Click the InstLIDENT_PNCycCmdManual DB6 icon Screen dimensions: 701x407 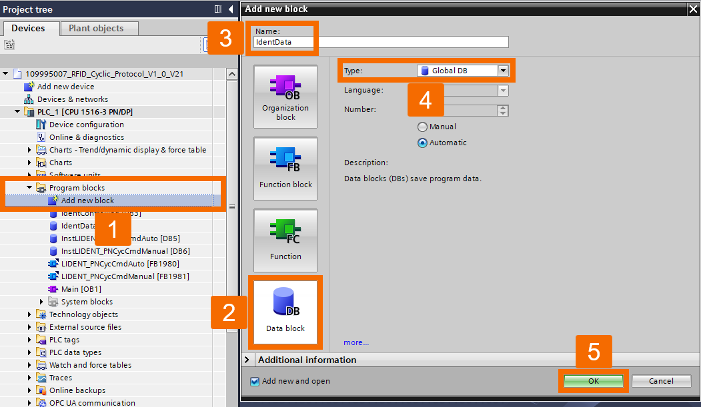(x=53, y=251)
